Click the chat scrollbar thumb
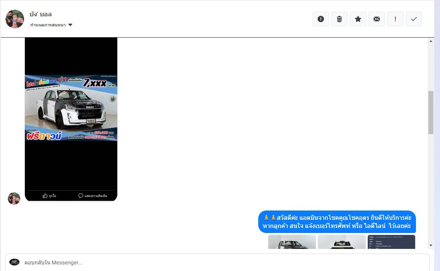This screenshot has height=271, width=440. pyautogui.click(x=431, y=113)
